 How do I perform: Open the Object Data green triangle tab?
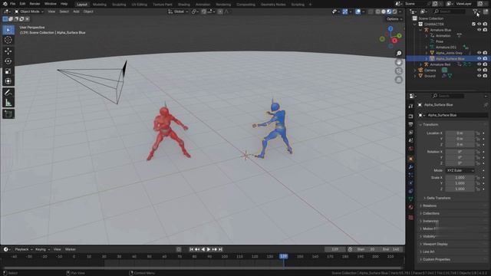pyautogui.click(x=411, y=199)
